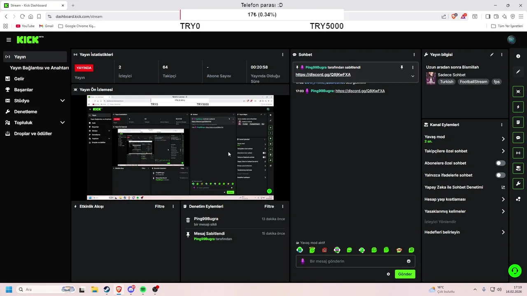
Task: Open the Yayın bilgisi three-dot menu
Action: [x=501, y=54]
